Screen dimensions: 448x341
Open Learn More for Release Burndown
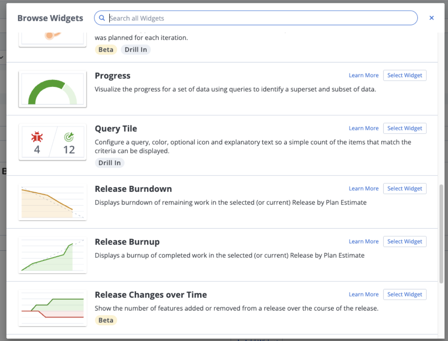(x=364, y=188)
